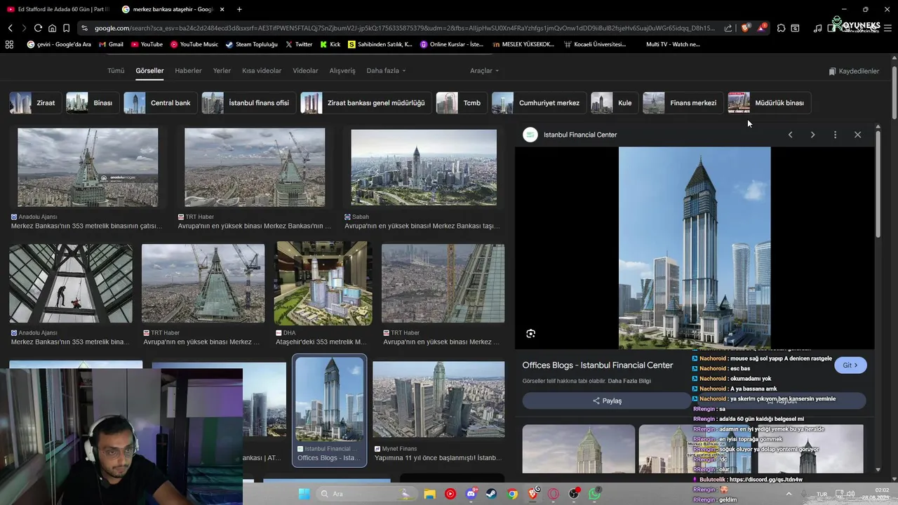The image size is (898, 505).
Task: Click the browser address bar URL
Action: [x=404, y=28]
